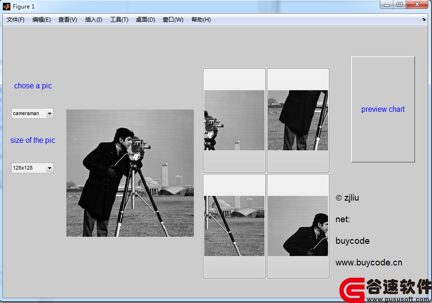Click the MATLAB icon in the title bar
The height and width of the screenshot is (303, 432).
click(7, 6)
